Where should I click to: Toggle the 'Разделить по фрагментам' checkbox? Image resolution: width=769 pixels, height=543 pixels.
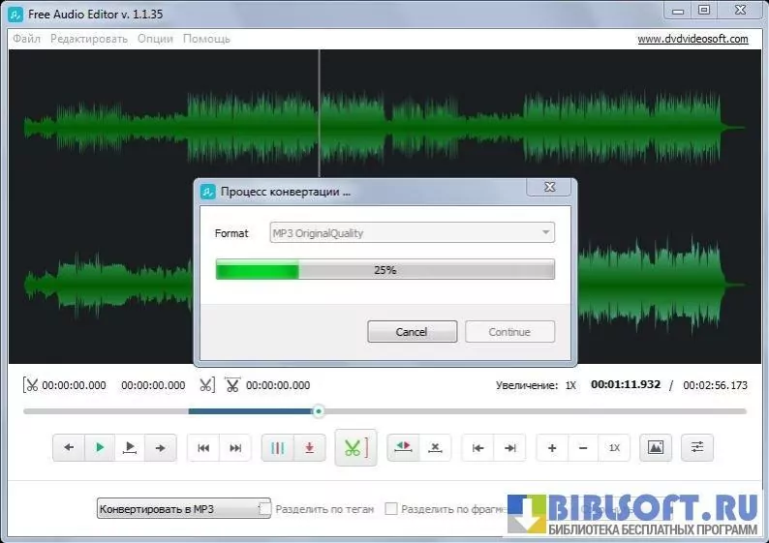point(391,508)
